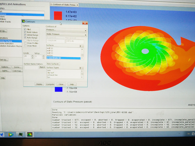
Task: Click the red color legend swatch
Action: [58, 15]
